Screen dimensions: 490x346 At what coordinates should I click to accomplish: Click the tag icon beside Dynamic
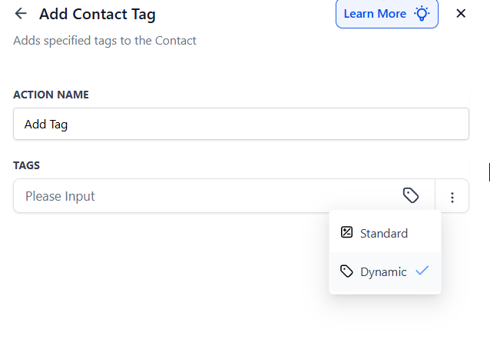(x=346, y=271)
